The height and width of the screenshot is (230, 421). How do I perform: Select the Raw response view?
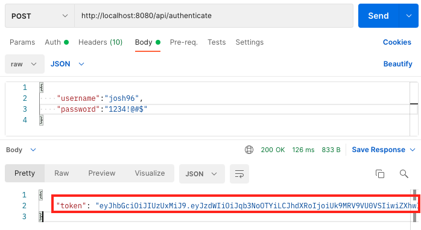coord(62,173)
